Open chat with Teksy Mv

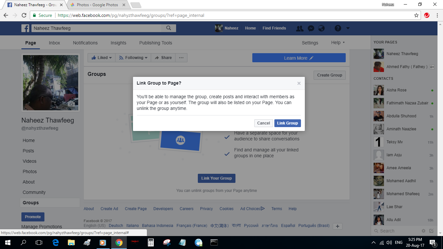[403, 142]
